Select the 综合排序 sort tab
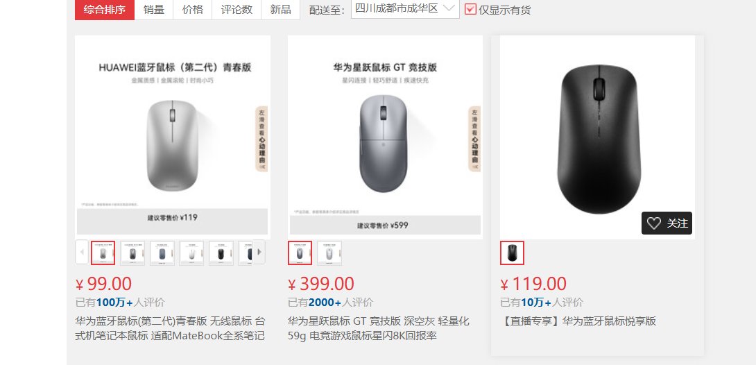Viewport: 756px width, 365px height. coord(105,10)
